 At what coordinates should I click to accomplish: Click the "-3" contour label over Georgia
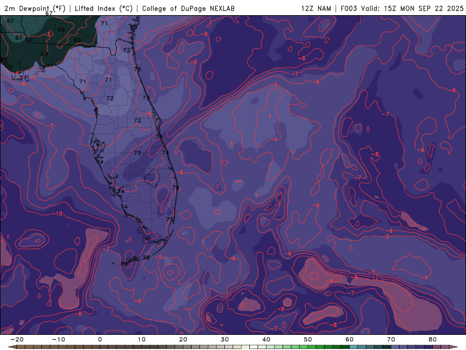pos(47,34)
